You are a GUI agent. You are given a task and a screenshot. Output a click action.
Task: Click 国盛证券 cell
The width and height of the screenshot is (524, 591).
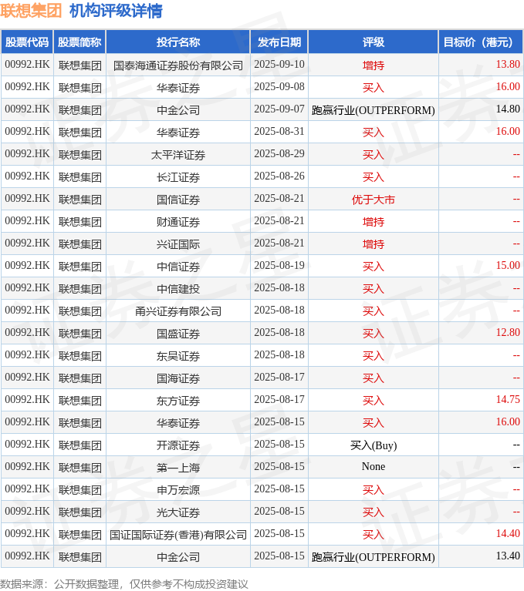[x=178, y=334]
